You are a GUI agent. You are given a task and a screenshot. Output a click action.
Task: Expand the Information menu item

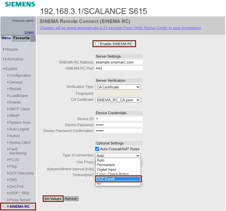[13, 59]
